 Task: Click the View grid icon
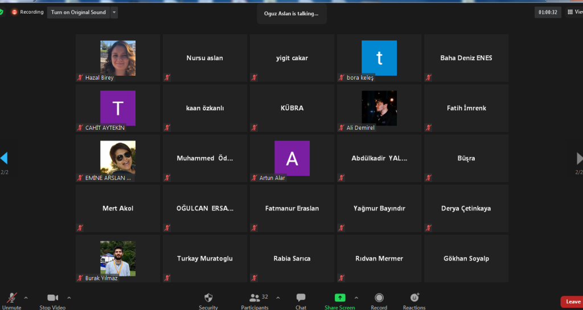click(570, 12)
